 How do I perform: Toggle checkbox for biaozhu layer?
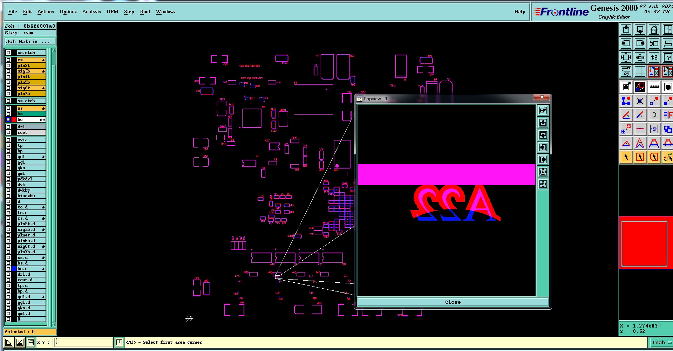[x=8, y=196]
